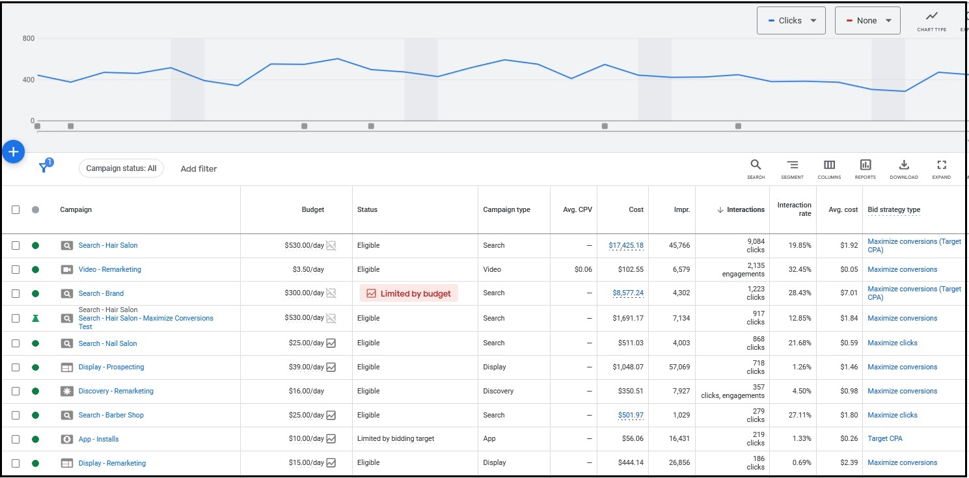Open the filter funnel icon
The image size is (969, 478).
[44, 168]
